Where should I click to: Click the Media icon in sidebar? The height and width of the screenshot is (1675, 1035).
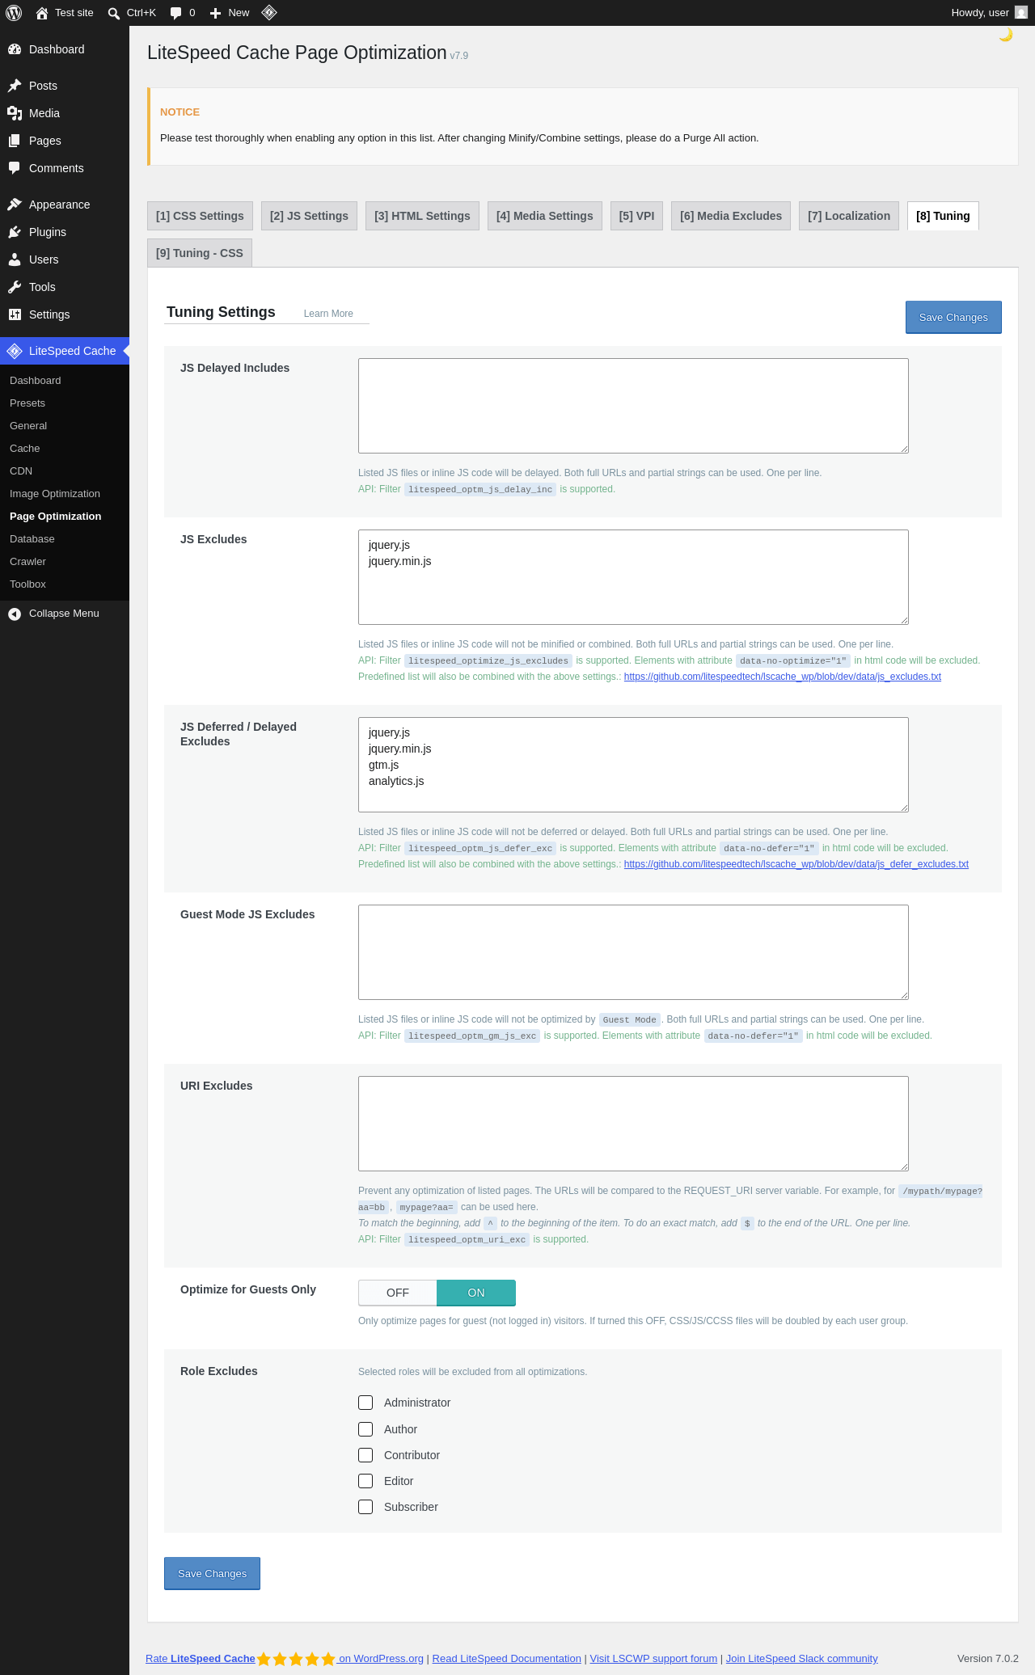click(x=15, y=113)
